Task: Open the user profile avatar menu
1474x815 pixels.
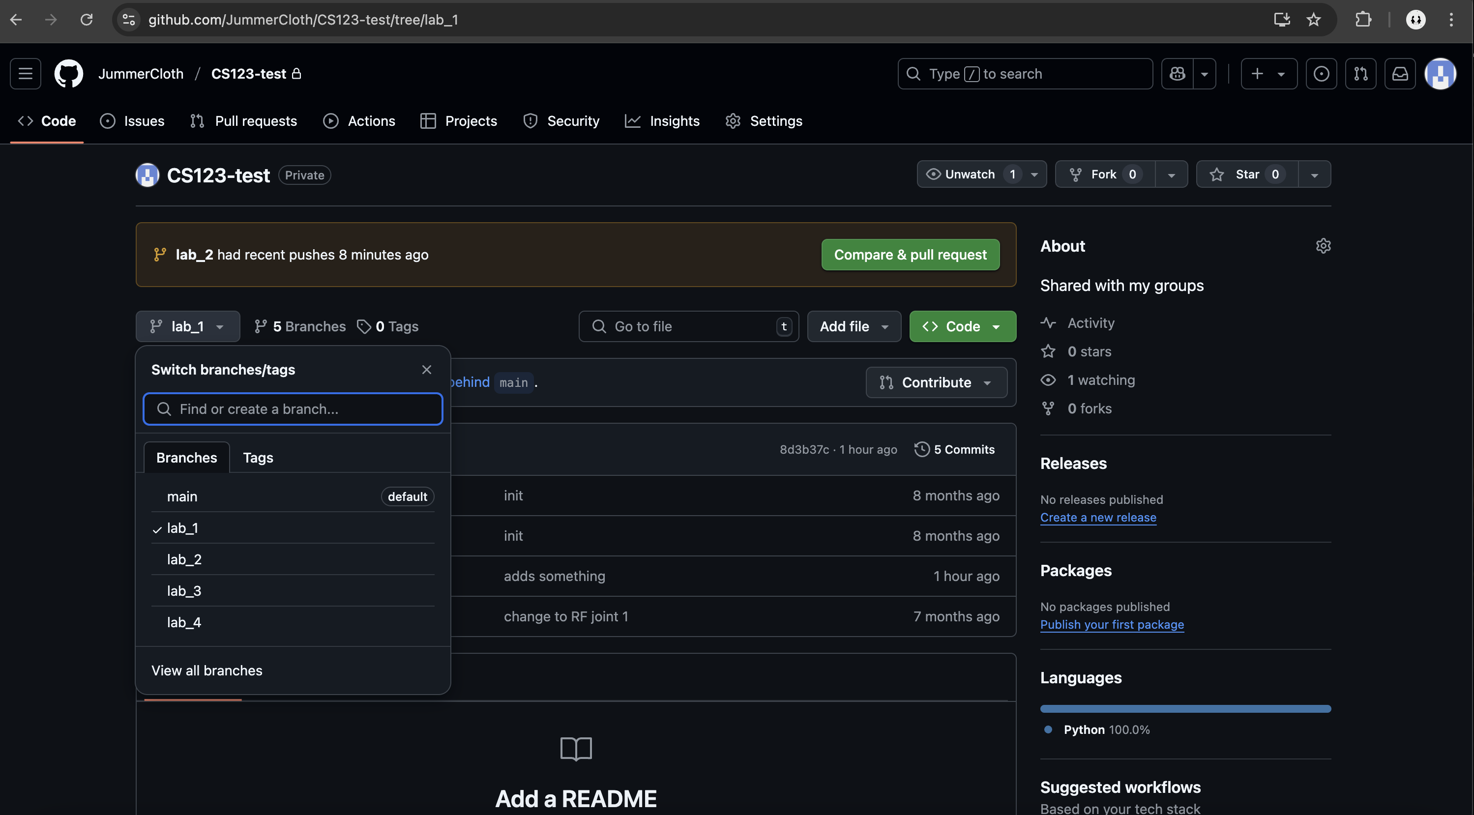Action: click(1440, 74)
